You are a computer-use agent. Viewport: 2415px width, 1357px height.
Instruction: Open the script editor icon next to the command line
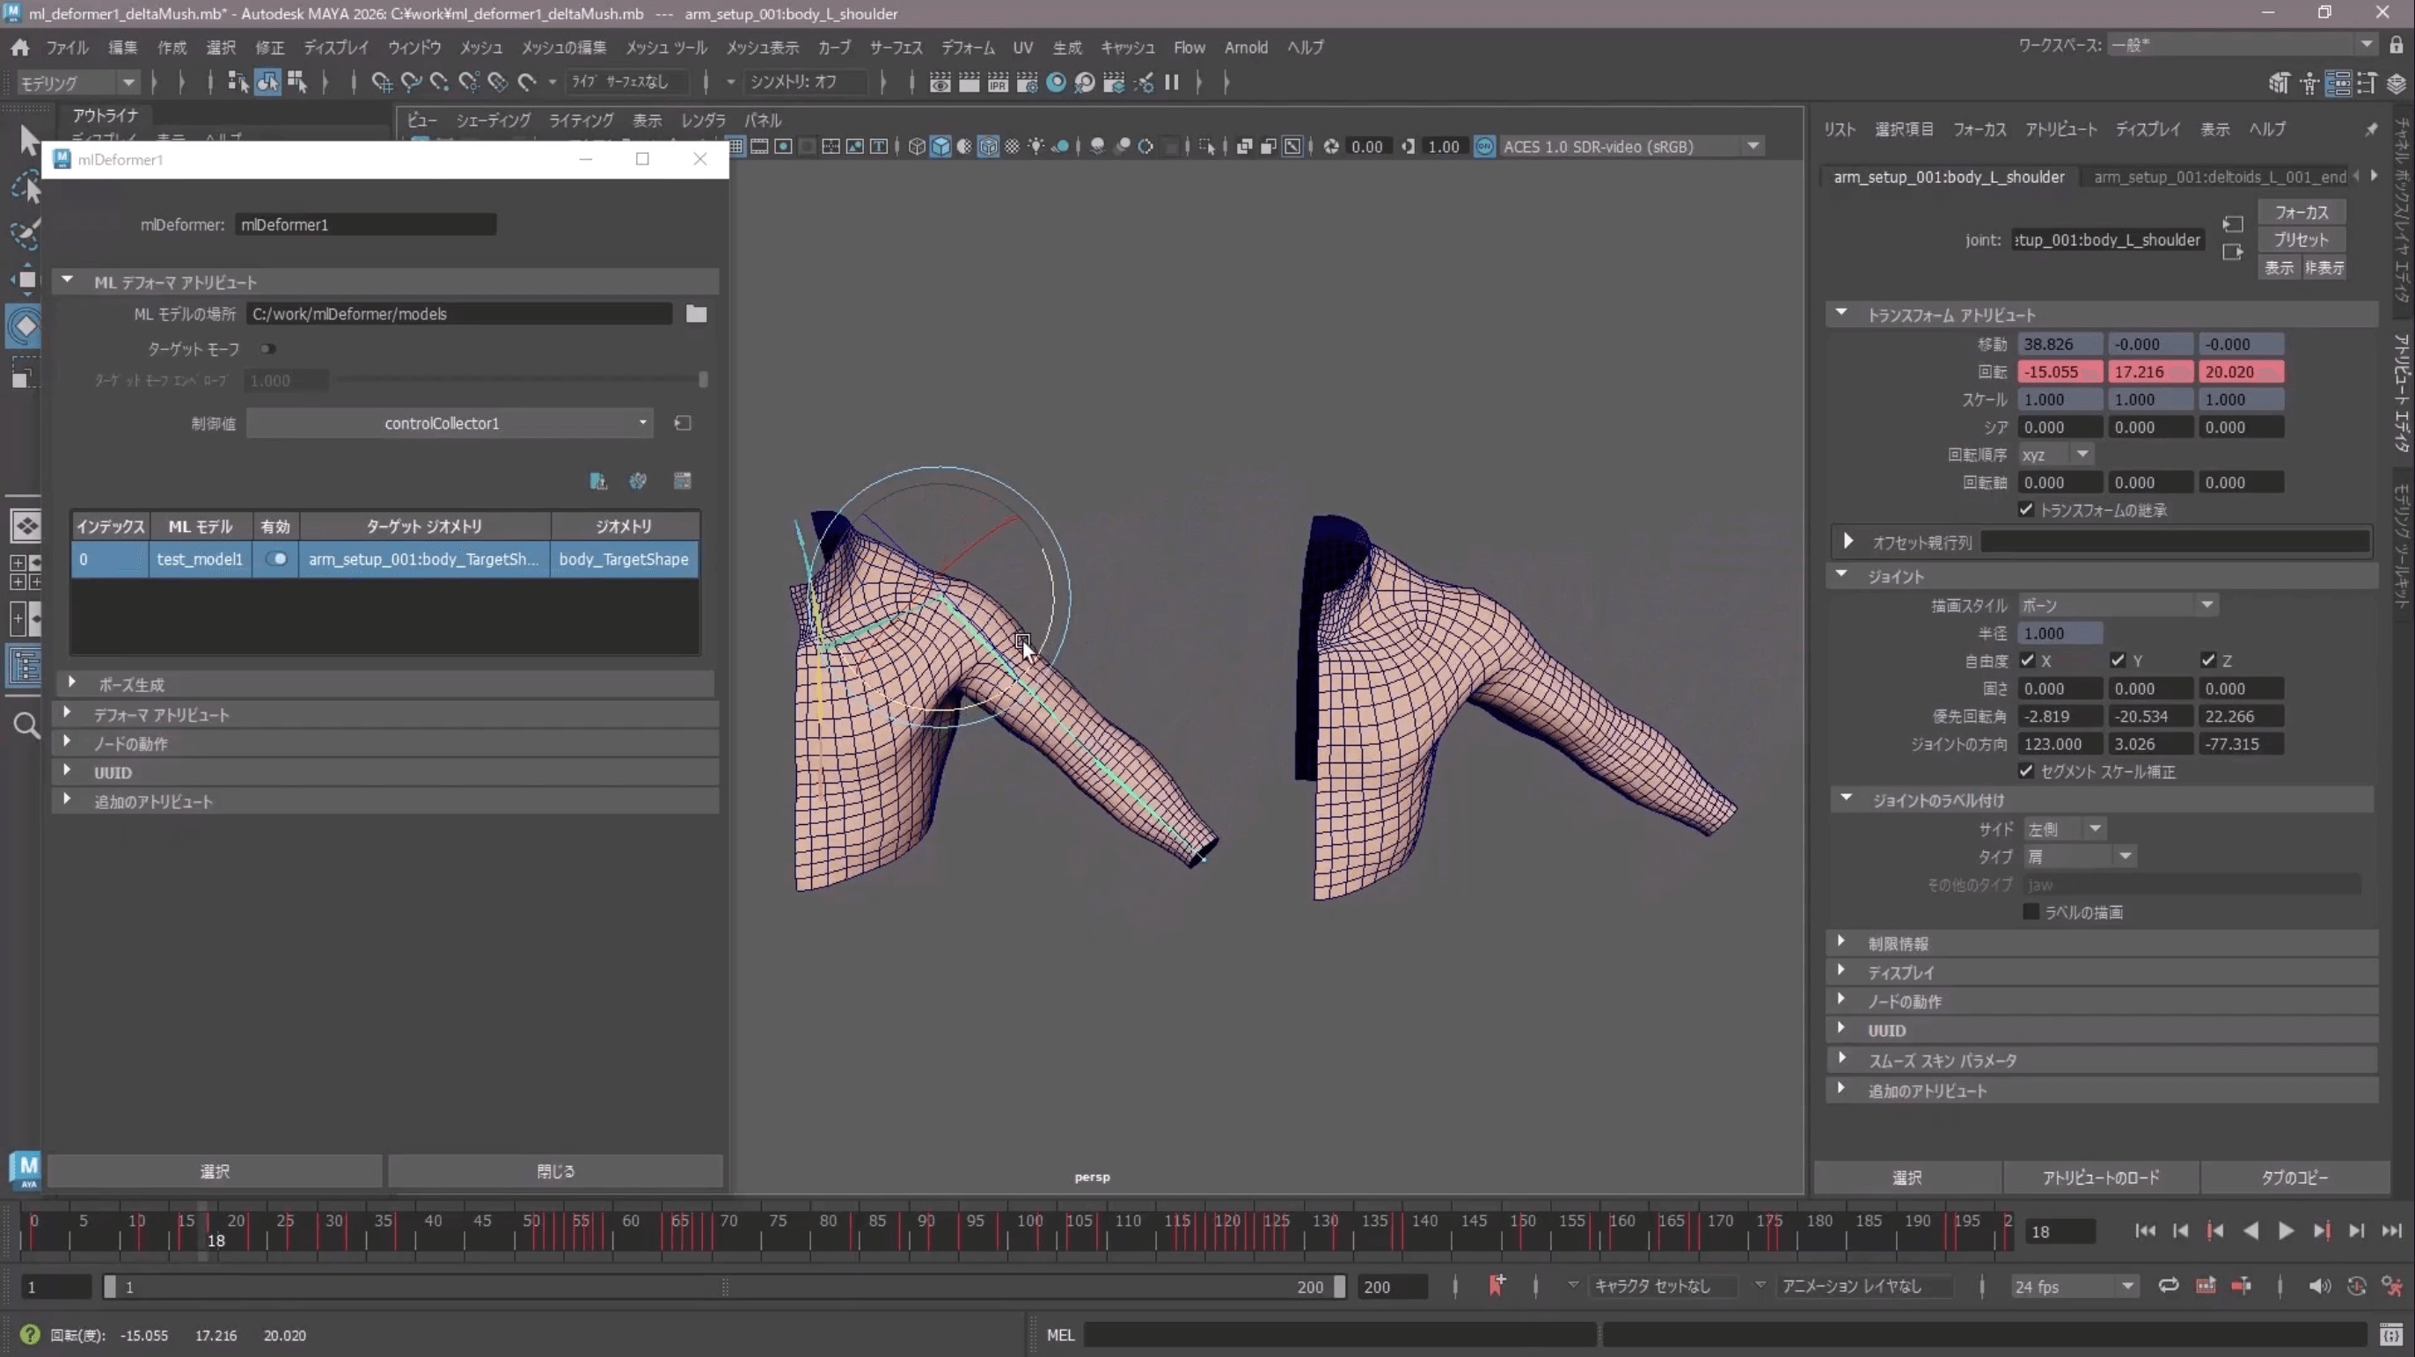pyautogui.click(x=2391, y=1334)
